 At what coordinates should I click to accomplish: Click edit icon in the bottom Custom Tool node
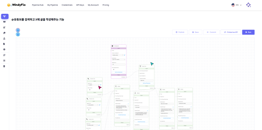(x=99, y=125)
